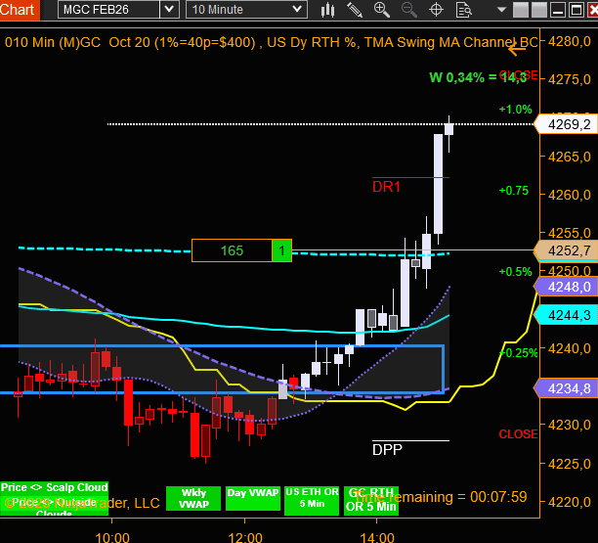
Task: Close the chart window
Action: pos(593,10)
